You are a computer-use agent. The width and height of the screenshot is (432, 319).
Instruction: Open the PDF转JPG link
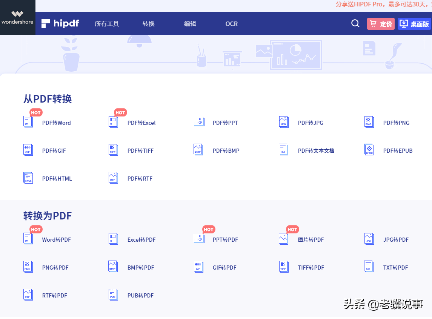311,123
